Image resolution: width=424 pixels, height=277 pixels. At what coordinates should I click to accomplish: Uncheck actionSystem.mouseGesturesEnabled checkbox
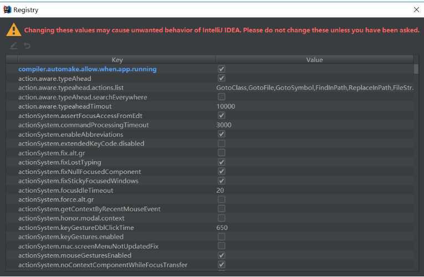point(222,255)
